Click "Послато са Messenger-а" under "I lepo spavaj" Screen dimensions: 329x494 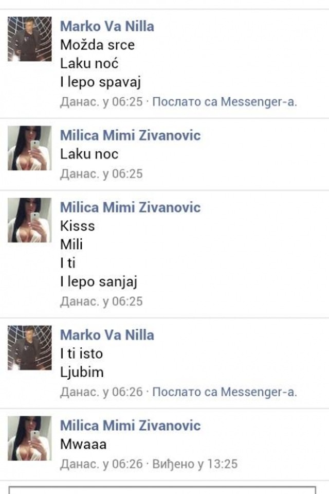225,102
